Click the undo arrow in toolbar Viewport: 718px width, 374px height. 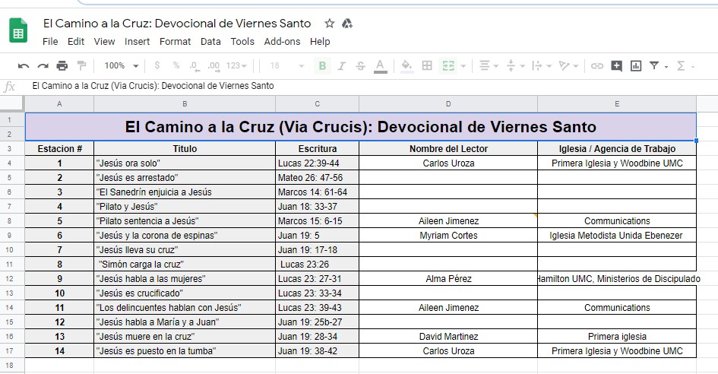24,66
